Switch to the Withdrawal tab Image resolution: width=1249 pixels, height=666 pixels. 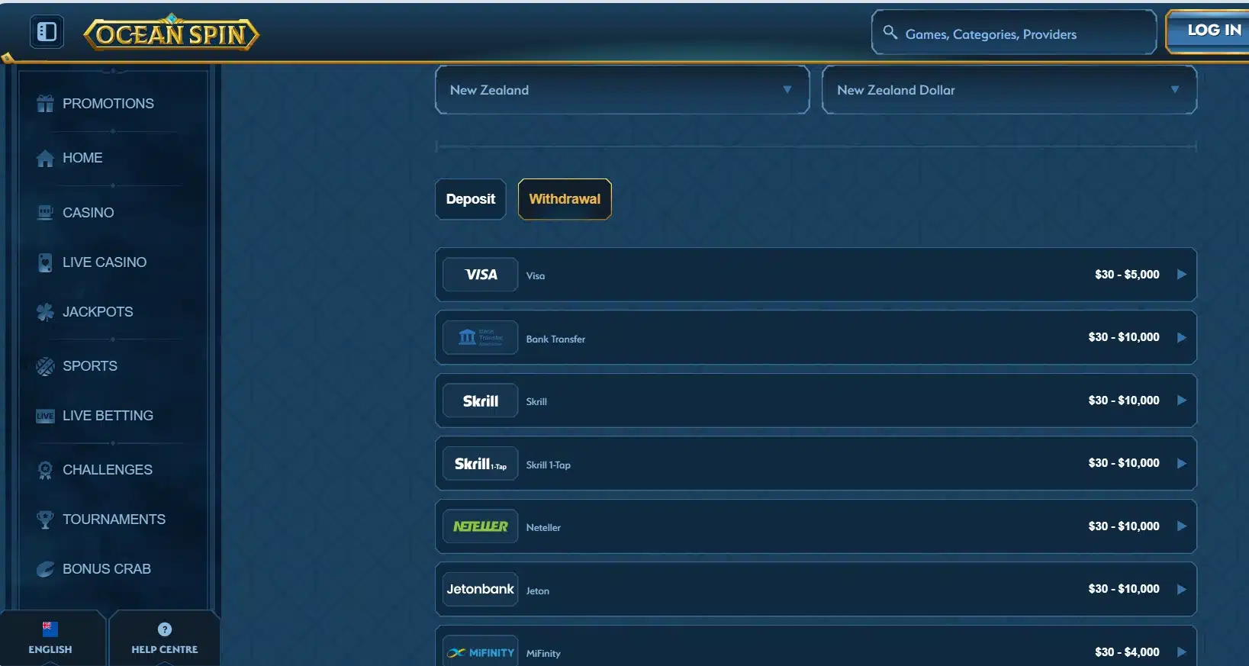565,199
